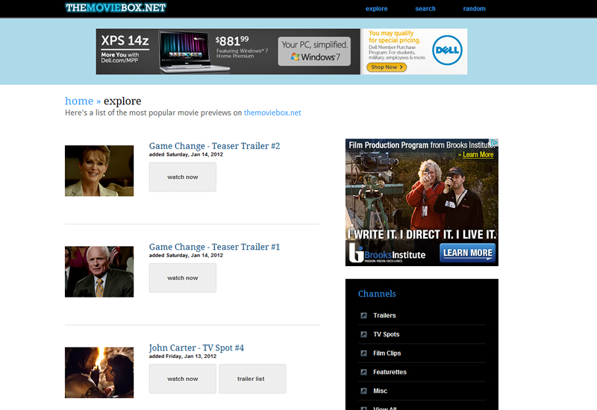Open Game Change Teaser Trailer #2 title
597x410 pixels.
tap(214, 146)
